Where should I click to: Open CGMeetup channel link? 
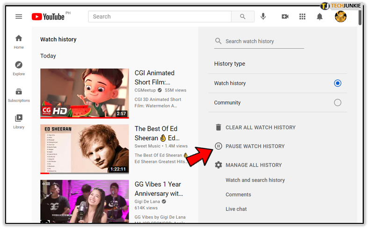[145, 90]
